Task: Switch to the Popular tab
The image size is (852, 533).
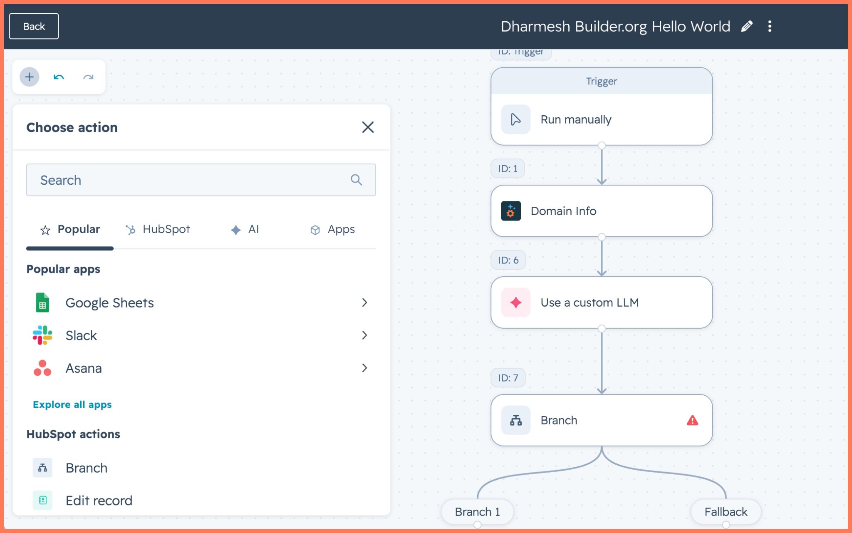Action: tap(70, 230)
